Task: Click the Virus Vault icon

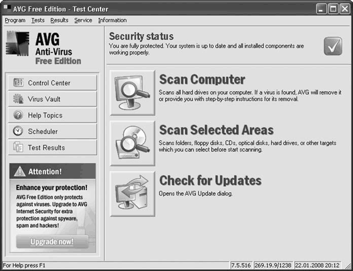Action: click(x=18, y=99)
